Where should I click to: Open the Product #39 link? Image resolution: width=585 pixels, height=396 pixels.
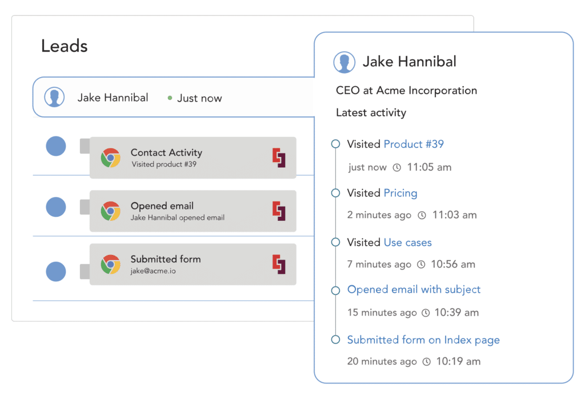pyautogui.click(x=414, y=144)
